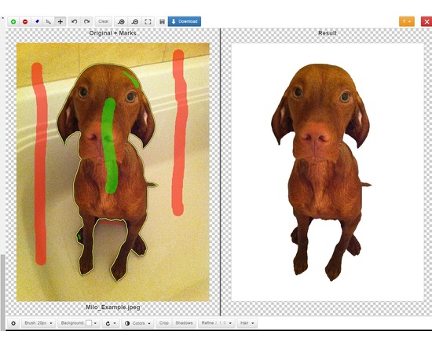Expand the Background color dropdown arrow

95,323
